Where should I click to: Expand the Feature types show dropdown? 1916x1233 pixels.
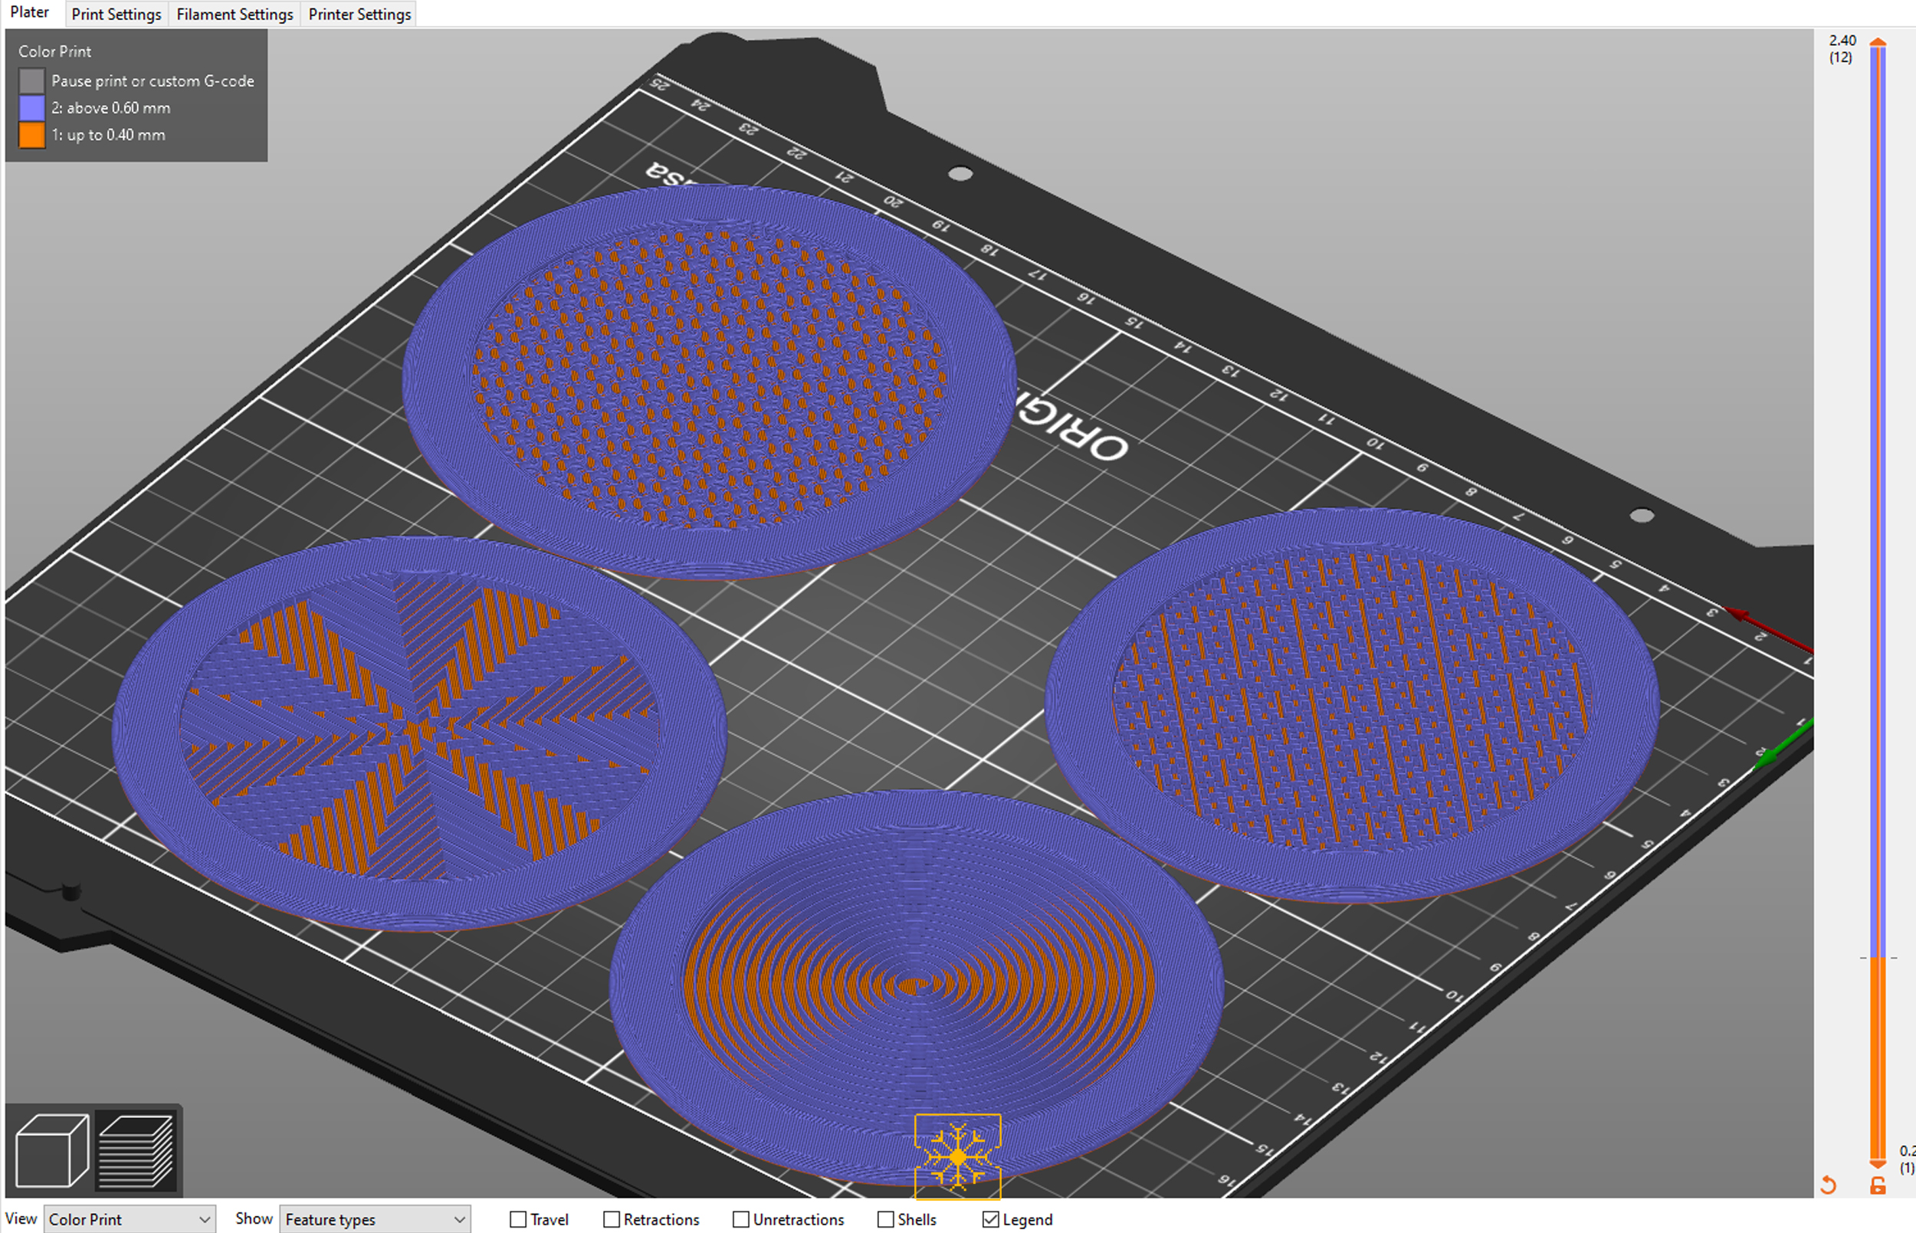[374, 1219]
